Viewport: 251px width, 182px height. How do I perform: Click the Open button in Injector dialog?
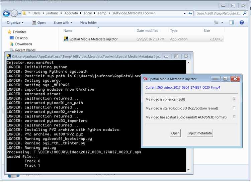click(x=175, y=133)
